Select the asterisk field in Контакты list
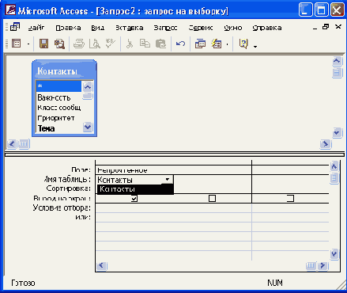Image resolution: width=347 pixels, height=293 pixels. (x=58, y=86)
